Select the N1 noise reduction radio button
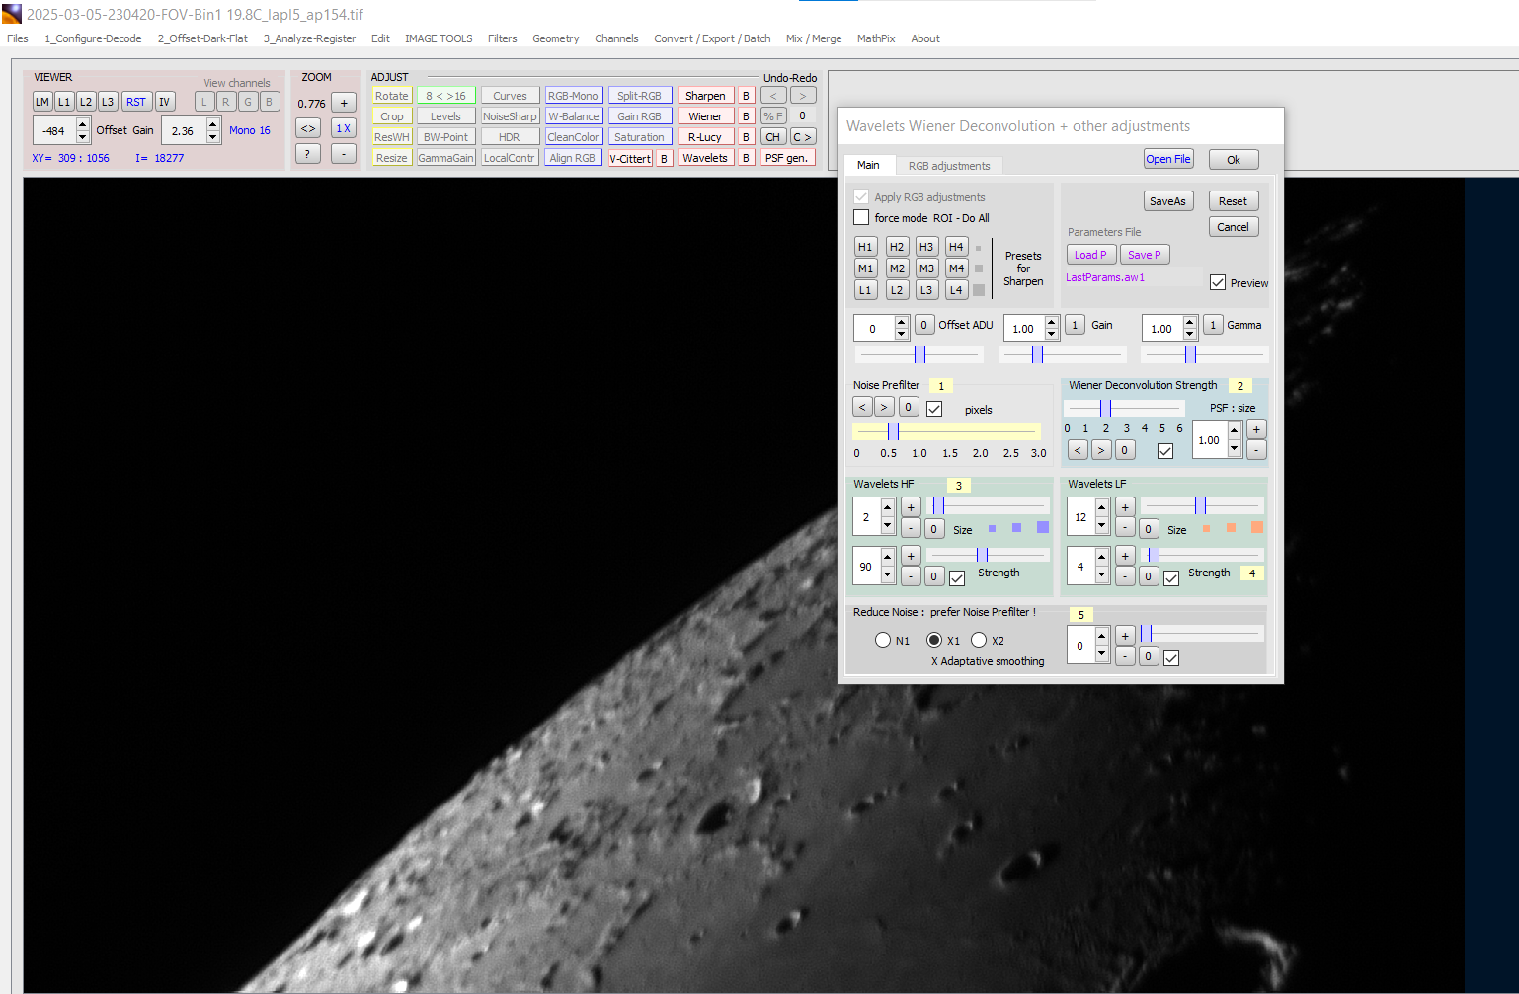1519x994 pixels. [883, 640]
